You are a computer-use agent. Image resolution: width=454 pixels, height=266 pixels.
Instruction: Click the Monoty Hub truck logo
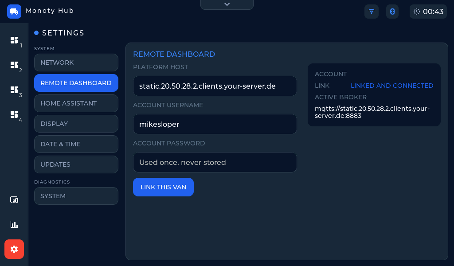coord(14,12)
